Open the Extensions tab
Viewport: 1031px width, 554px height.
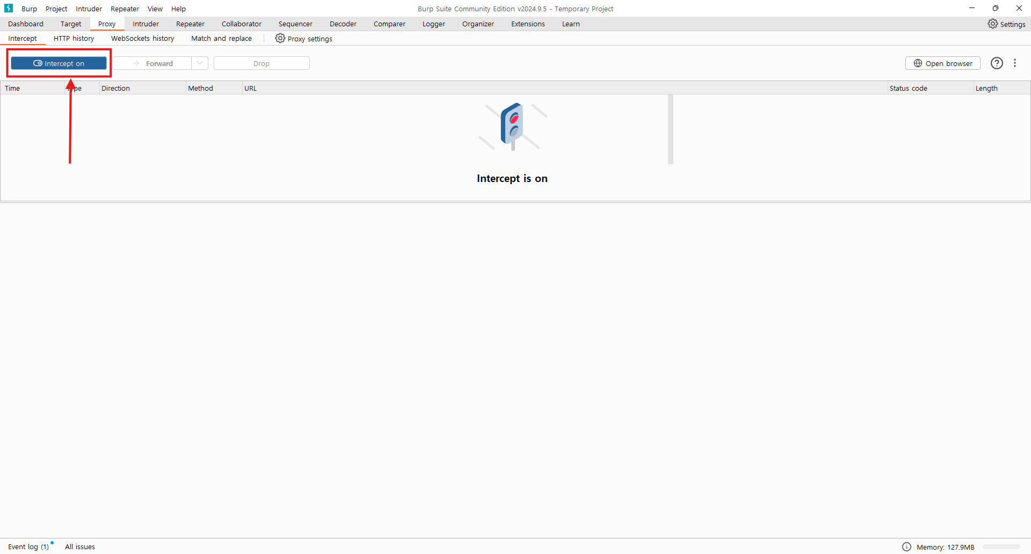click(x=528, y=24)
